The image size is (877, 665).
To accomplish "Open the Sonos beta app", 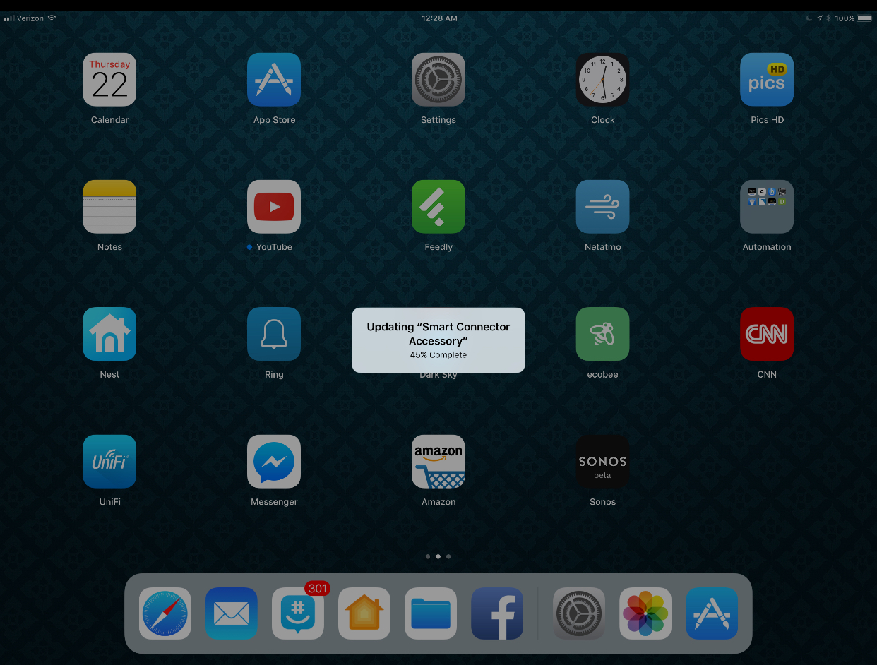I will pyautogui.click(x=602, y=462).
